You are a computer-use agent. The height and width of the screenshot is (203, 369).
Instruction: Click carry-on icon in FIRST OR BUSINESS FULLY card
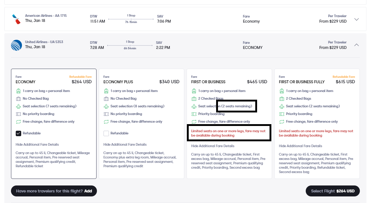(282, 91)
